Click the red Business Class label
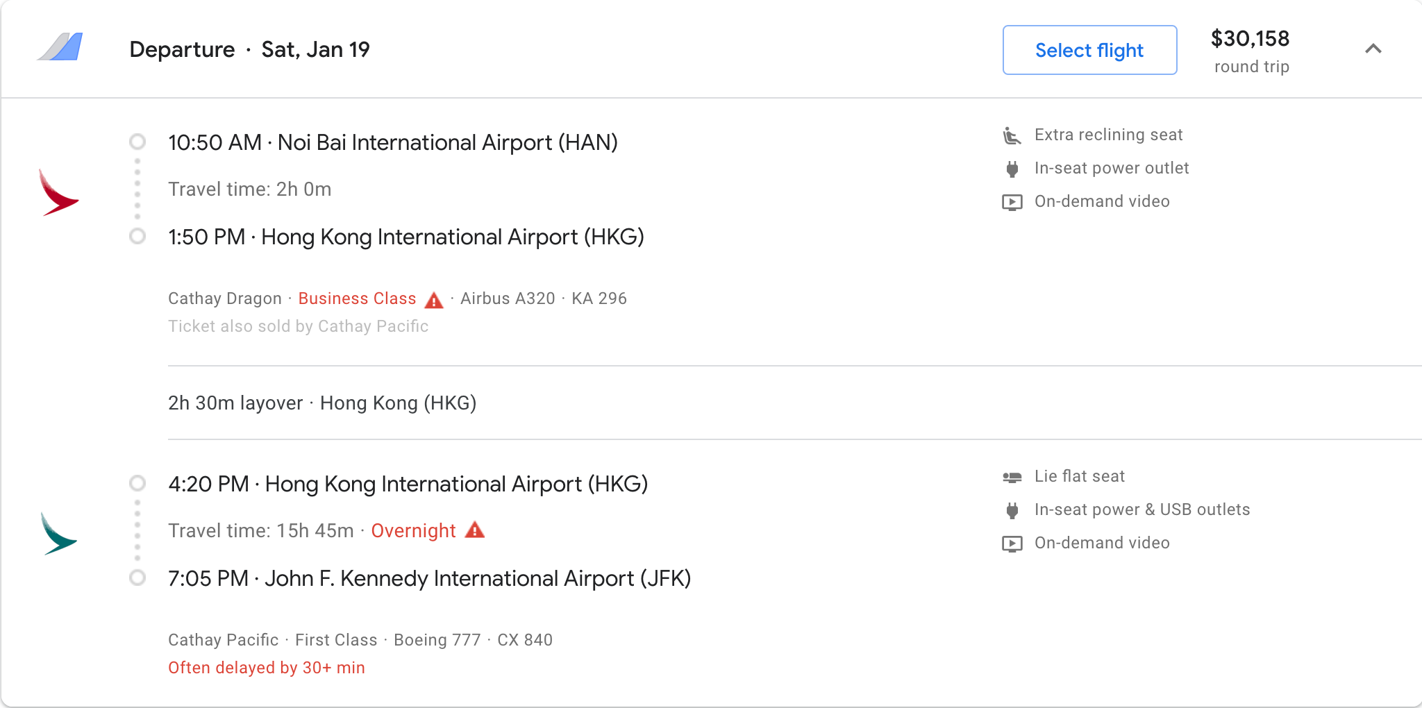This screenshot has width=1422, height=708. click(x=357, y=298)
